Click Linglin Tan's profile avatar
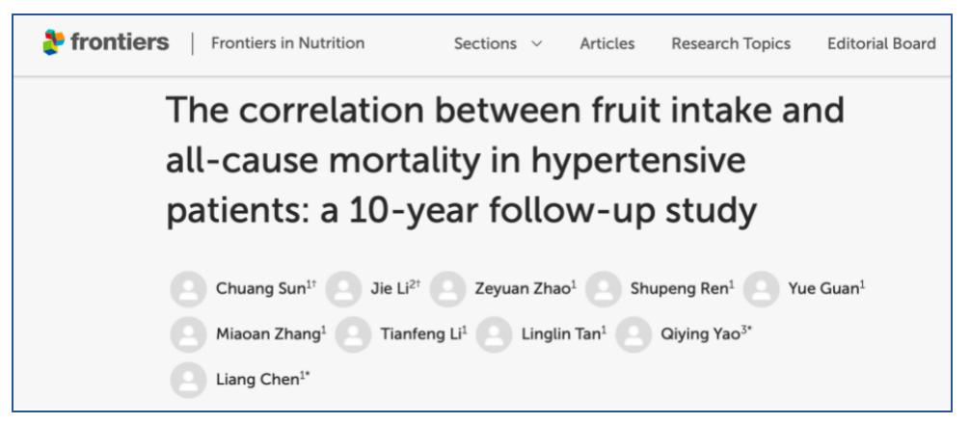Image resolution: width=970 pixels, height=424 pixels. (x=495, y=334)
